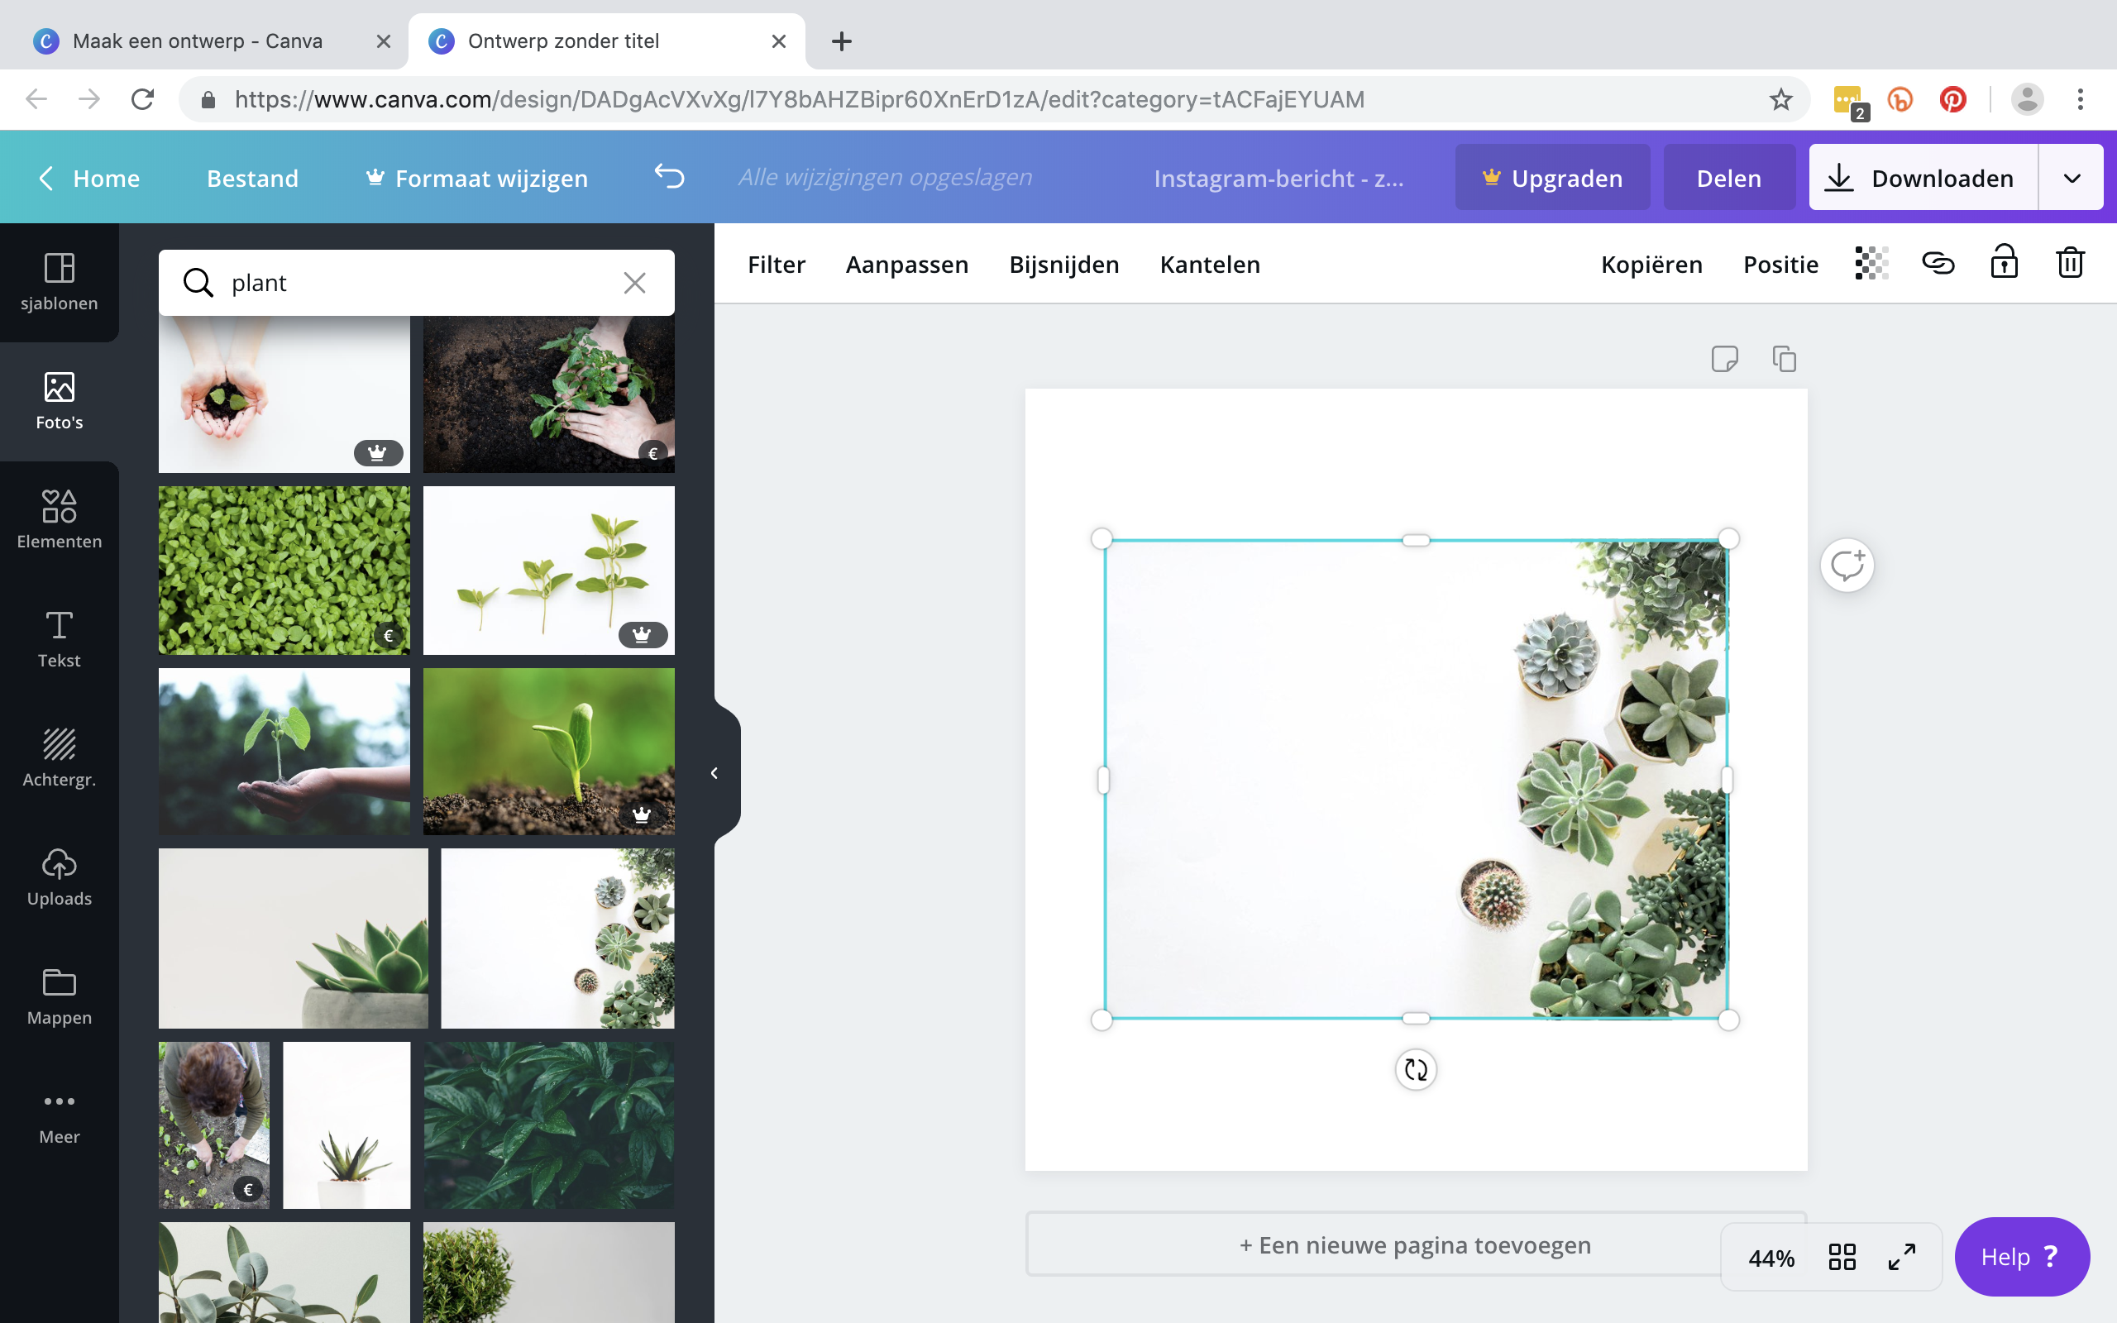Open the Uploads panel

pyautogui.click(x=59, y=875)
